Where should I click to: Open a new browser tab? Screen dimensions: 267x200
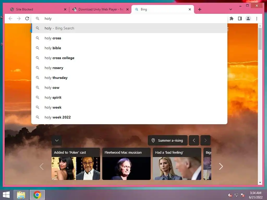200,9
